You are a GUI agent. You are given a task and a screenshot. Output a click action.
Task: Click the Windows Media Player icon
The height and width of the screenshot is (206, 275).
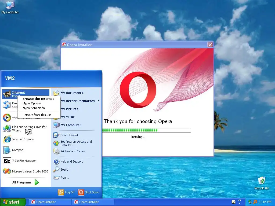pos(7,117)
